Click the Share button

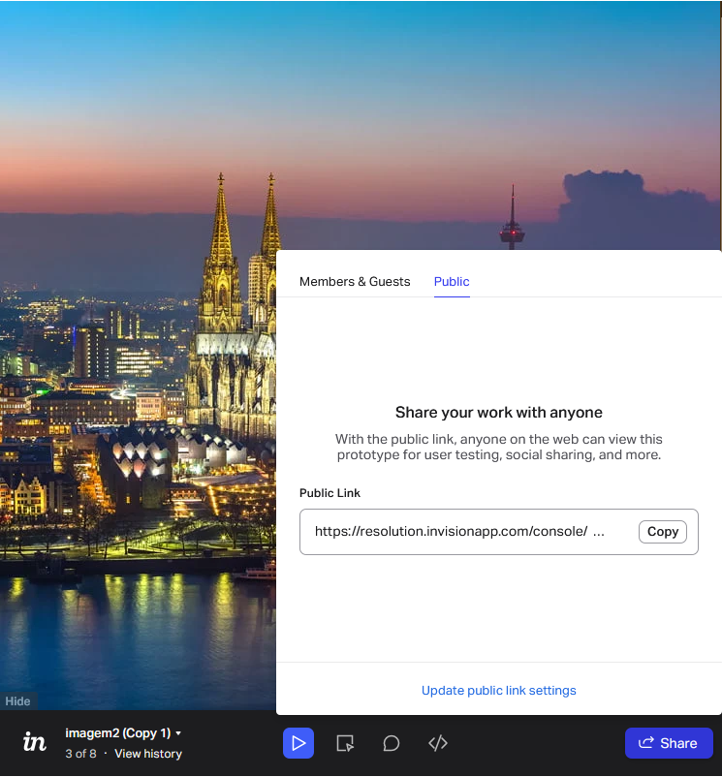pyautogui.click(x=669, y=743)
